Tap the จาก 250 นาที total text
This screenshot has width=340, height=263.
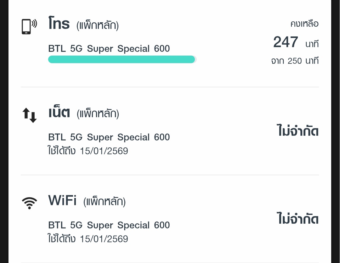(x=295, y=61)
